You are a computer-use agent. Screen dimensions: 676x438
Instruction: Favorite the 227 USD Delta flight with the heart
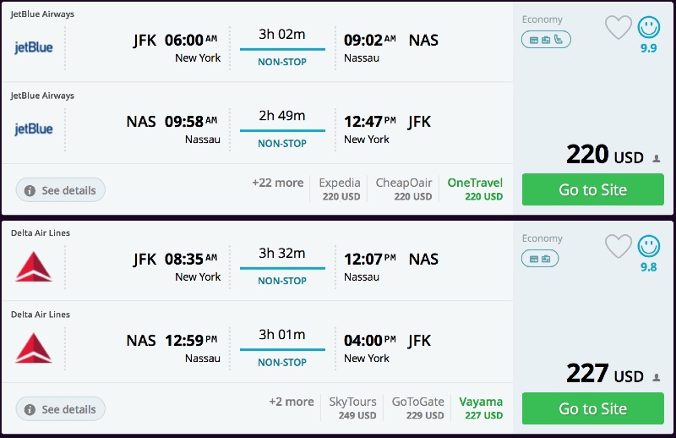(619, 247)
